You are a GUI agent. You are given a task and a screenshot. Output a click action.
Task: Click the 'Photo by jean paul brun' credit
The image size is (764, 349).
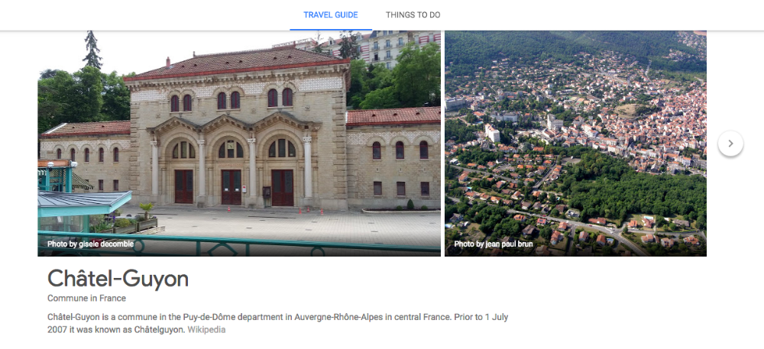(494, 244)
